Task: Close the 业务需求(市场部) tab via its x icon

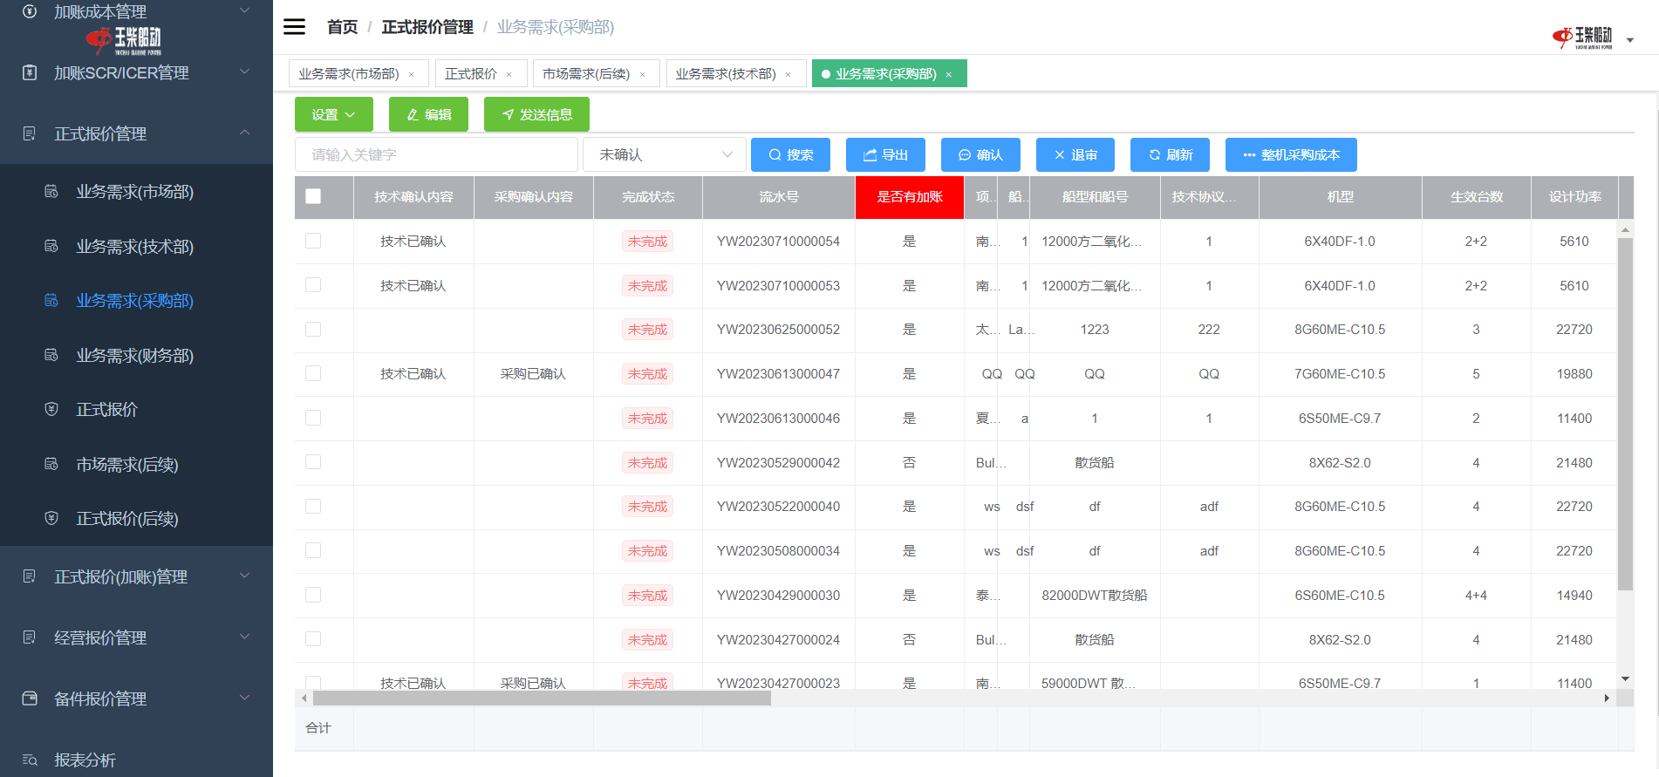Action: click(412, 75)
